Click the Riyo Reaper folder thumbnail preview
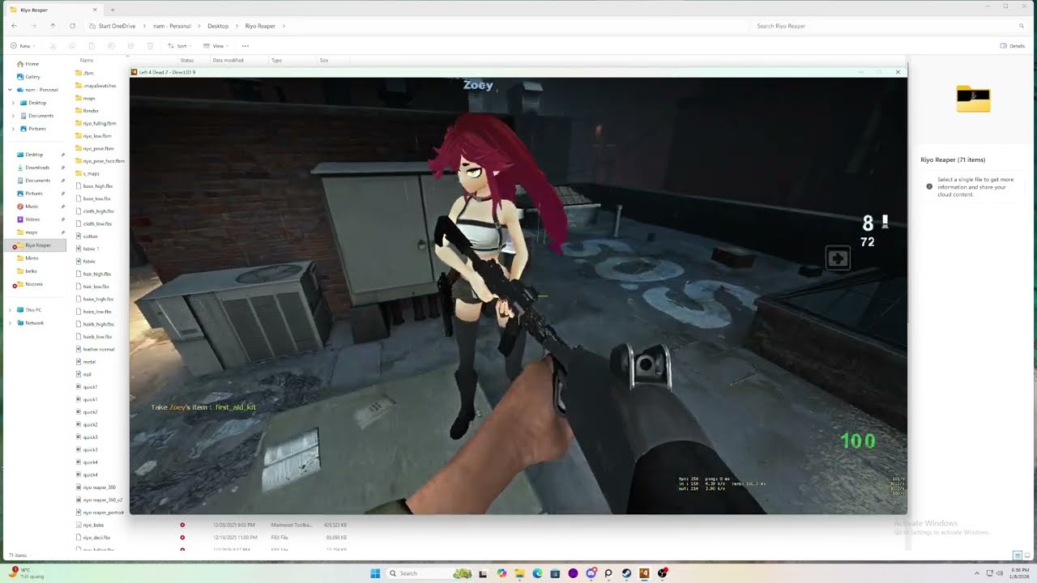Screen dimensions: 1037x583 [973, 99]
